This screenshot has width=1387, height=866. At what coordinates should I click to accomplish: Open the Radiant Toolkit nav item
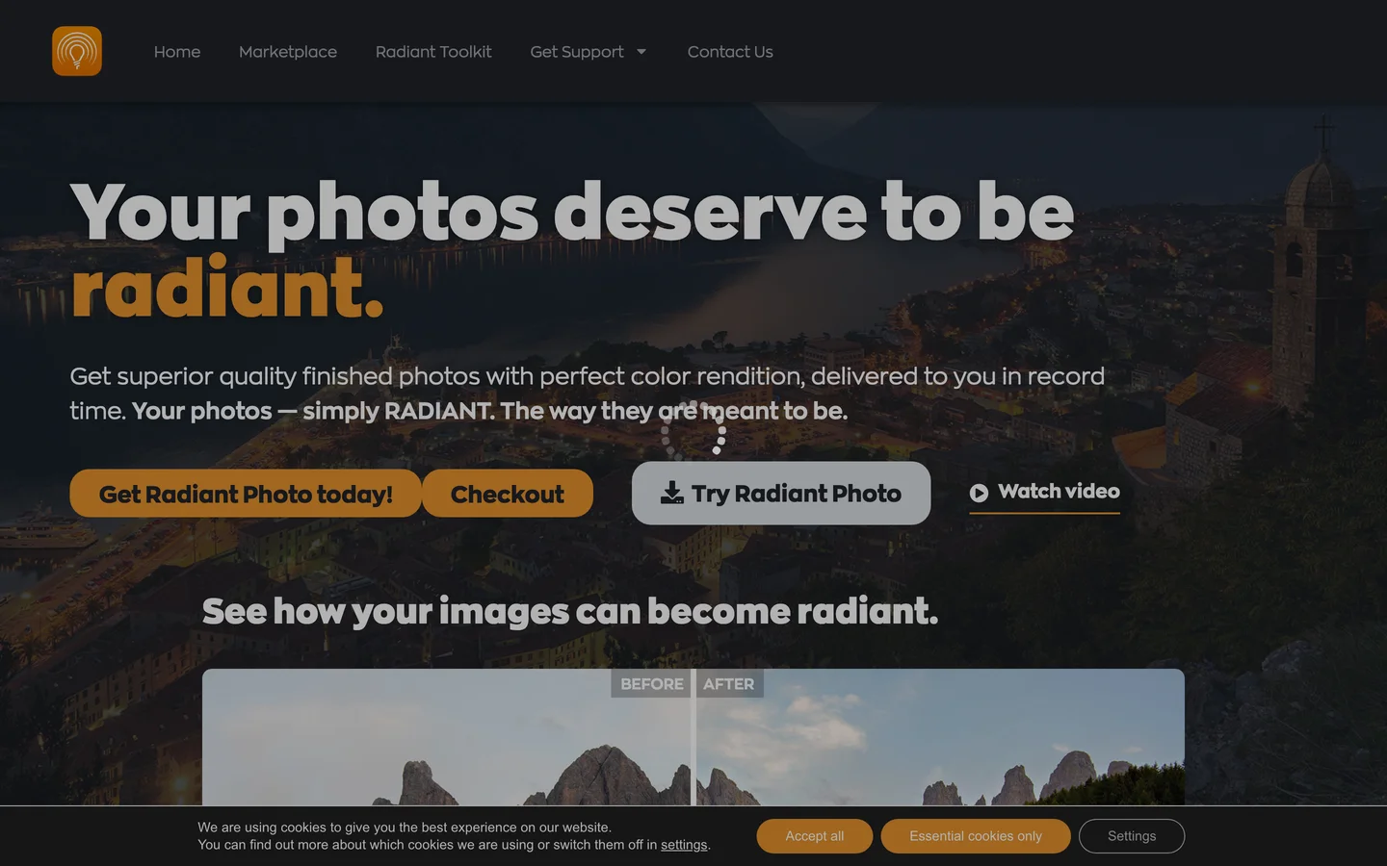pyautogui.click(x=433, y=52)
